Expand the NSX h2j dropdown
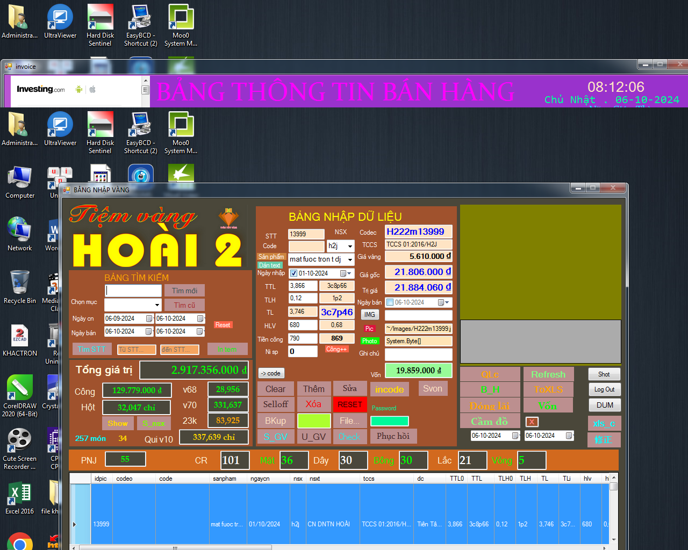 [x=350, y=246]
